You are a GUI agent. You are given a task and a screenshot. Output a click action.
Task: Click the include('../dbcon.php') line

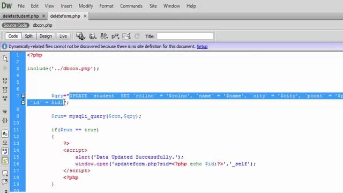coord(63,69)
